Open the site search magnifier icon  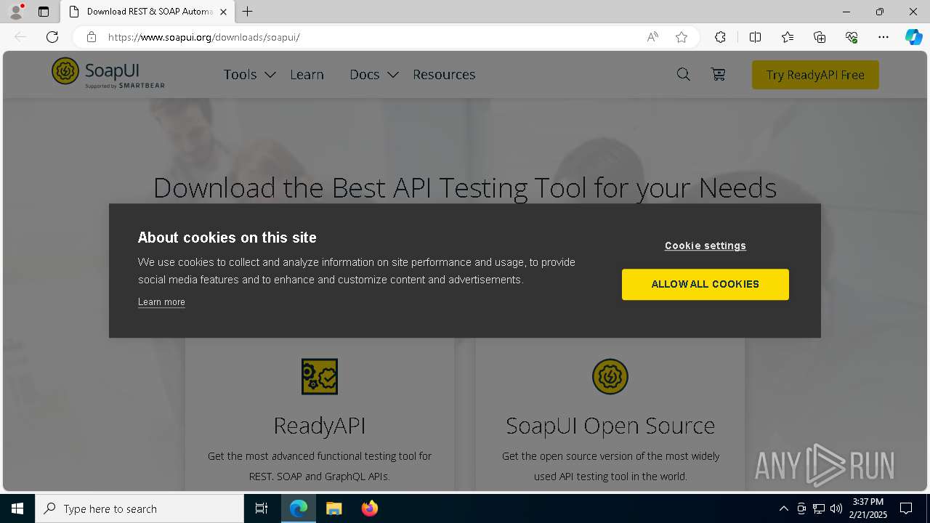683,74
